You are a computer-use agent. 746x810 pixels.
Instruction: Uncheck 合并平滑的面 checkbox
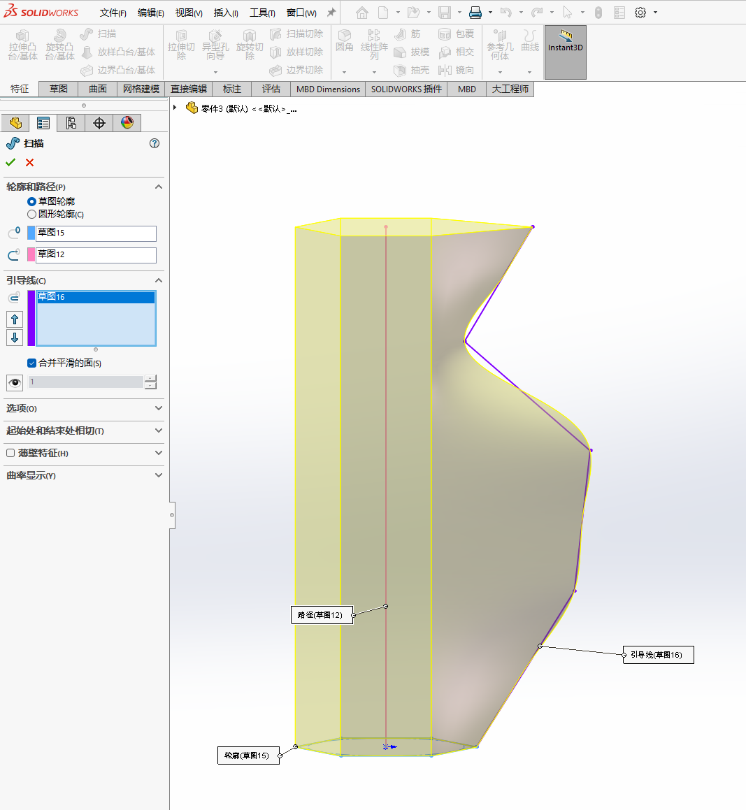(31, 363)
